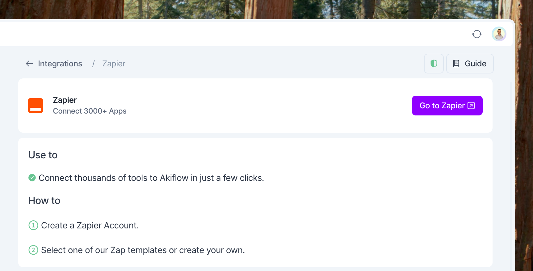The width and height of the screenshot is (533, 271).
Task: Click the green shield security icon
Action: [x=434, y=64]
